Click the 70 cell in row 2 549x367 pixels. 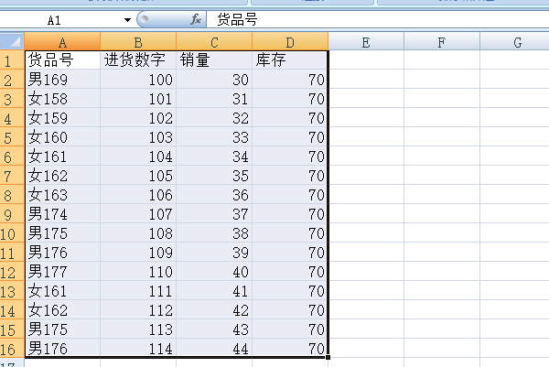point(290,80)
